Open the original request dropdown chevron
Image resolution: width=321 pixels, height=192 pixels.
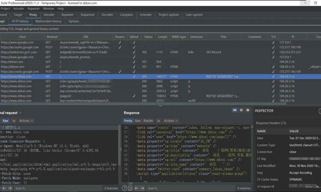(20, 113)
